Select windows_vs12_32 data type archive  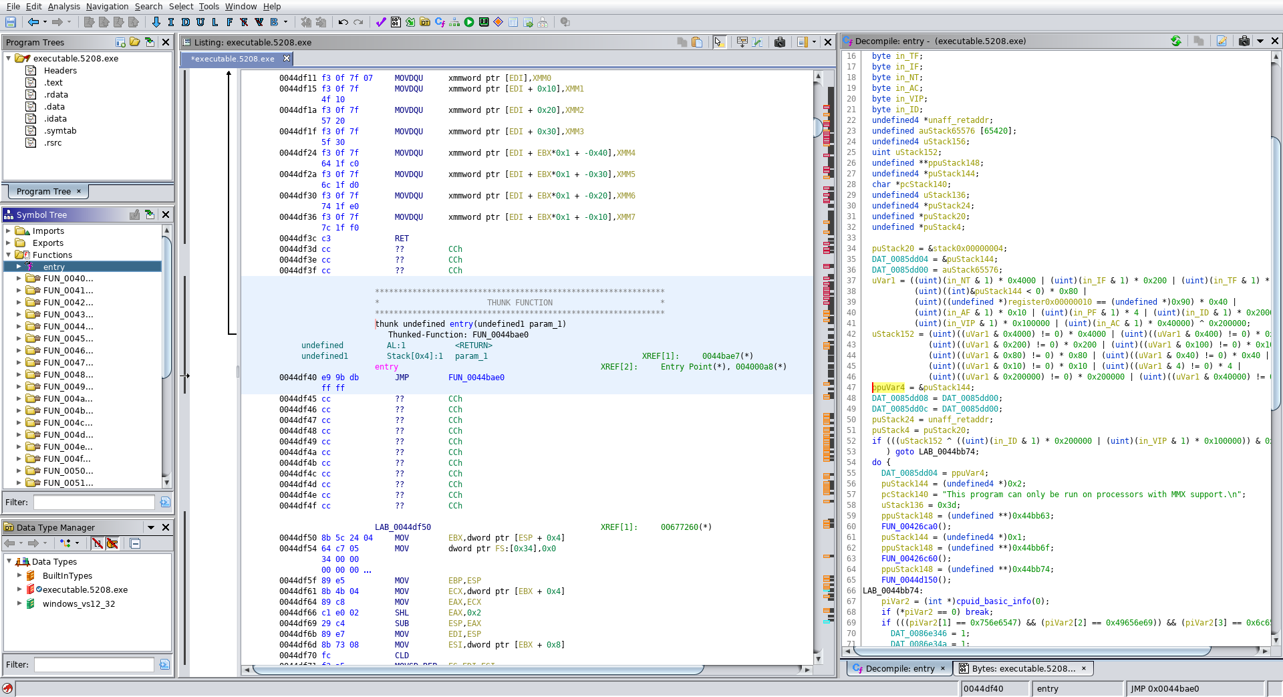(x=79, y=604)
